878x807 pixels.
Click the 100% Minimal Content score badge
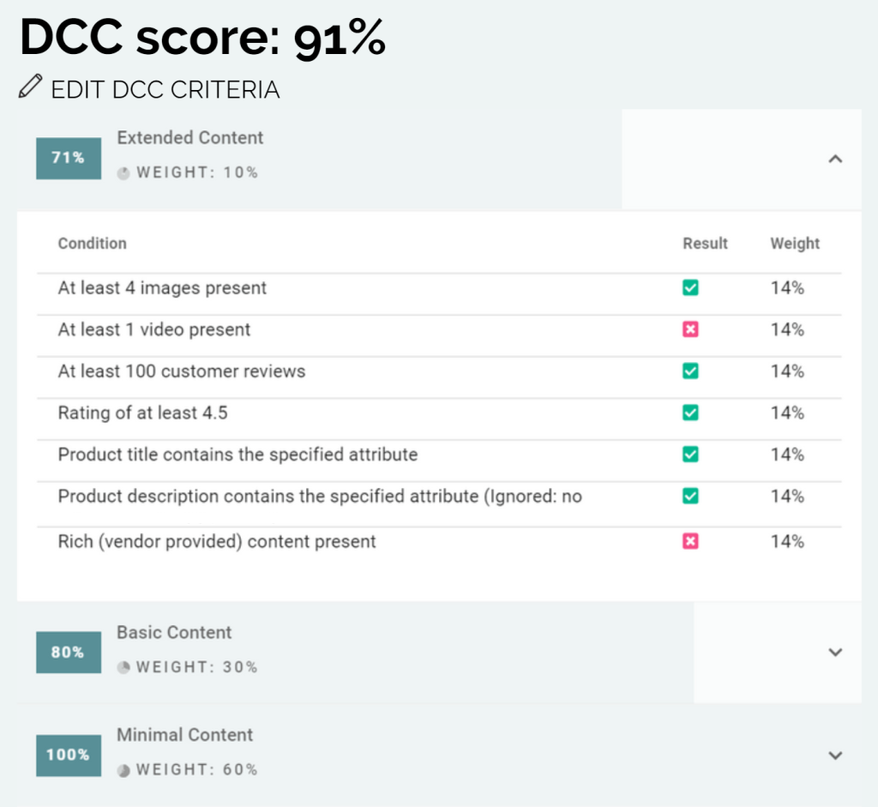(68, 755)
